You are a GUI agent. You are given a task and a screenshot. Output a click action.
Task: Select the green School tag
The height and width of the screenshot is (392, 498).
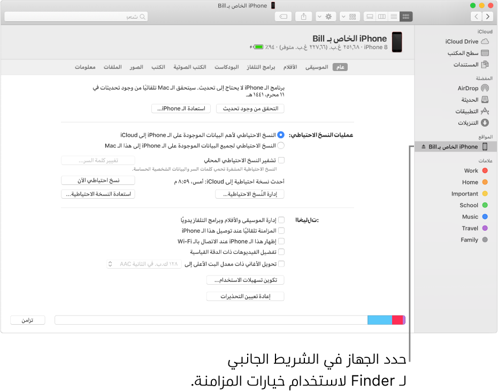coord(473,205)
